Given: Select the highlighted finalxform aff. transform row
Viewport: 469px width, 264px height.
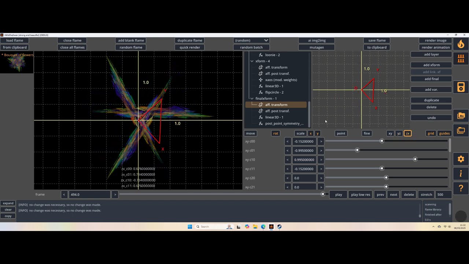Looking at the screenshot, I should (x=276, y=105).
